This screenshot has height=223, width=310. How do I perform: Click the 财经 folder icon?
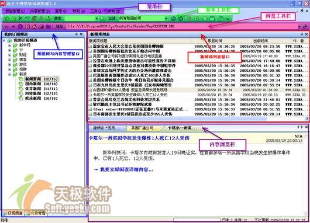pyautogui.click(x=15, y=55)
